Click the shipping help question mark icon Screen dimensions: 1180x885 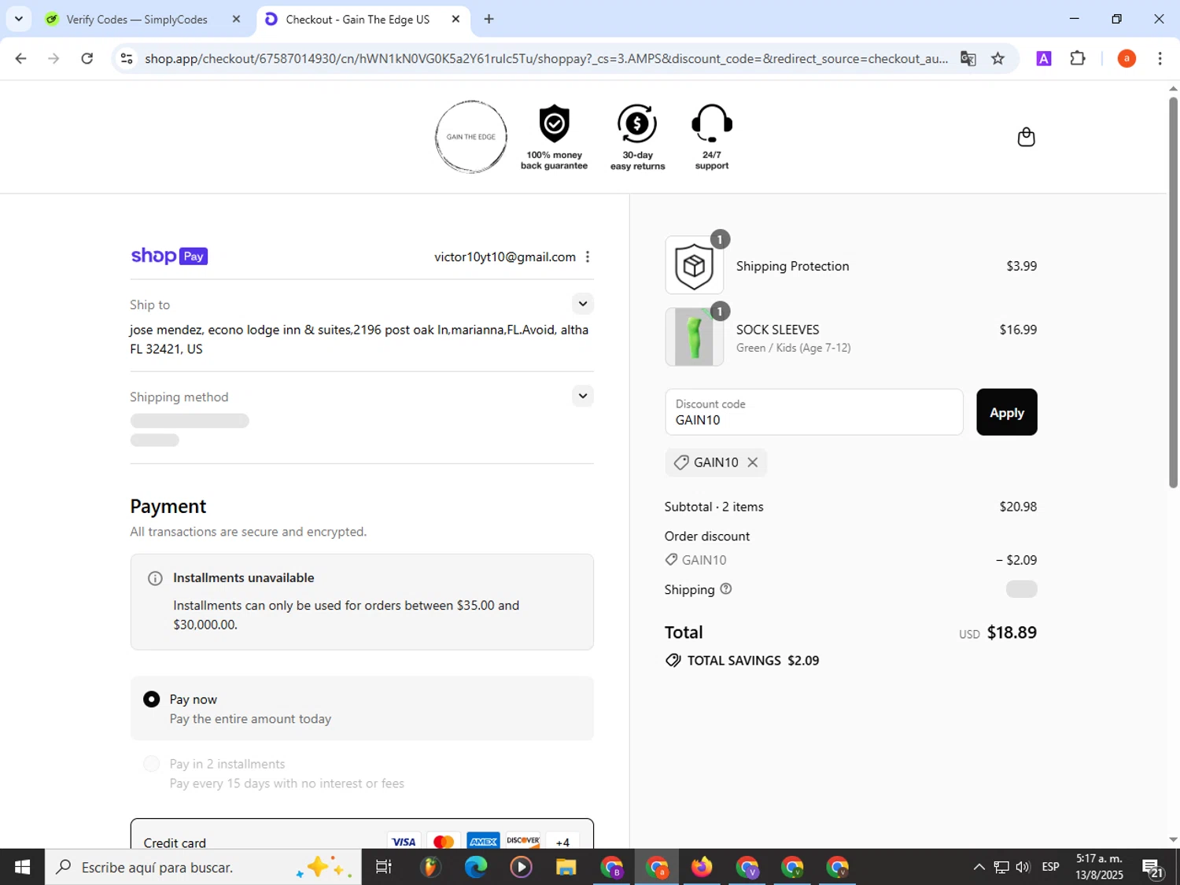tap(726, 588)
